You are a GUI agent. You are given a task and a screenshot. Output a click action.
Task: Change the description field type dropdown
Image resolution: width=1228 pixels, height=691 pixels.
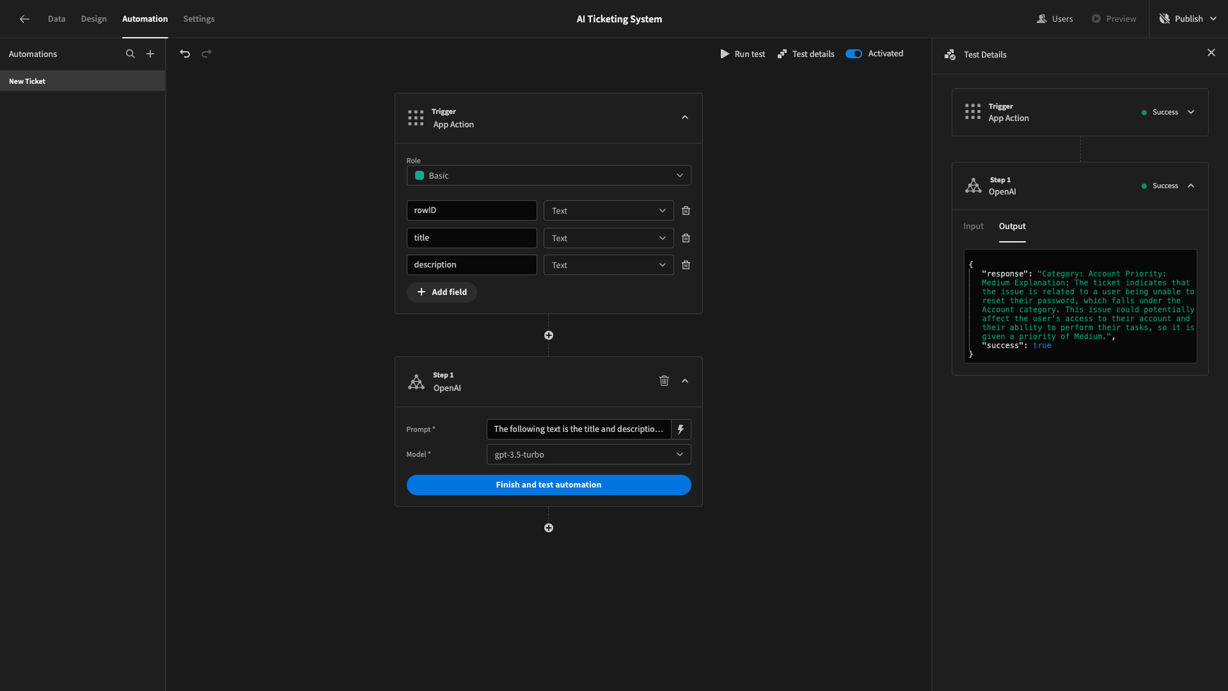(x=608, y=265)
